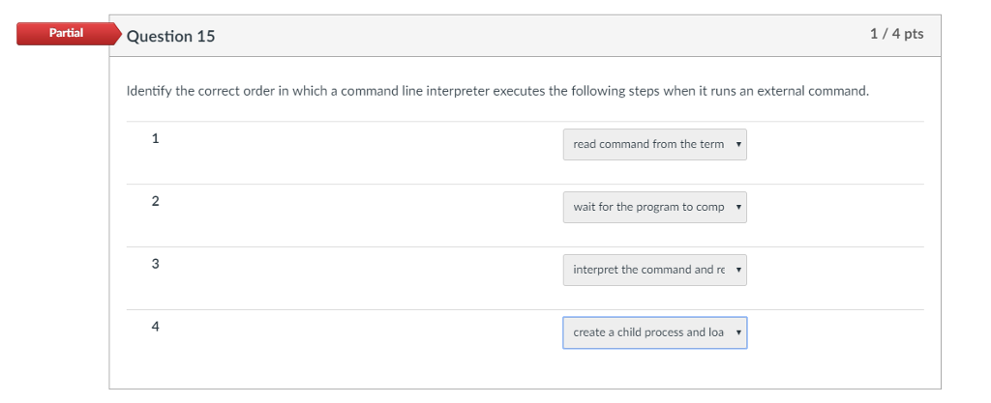Select the row number 2 label
Screen dimensions: 991x403
[155, 201]
